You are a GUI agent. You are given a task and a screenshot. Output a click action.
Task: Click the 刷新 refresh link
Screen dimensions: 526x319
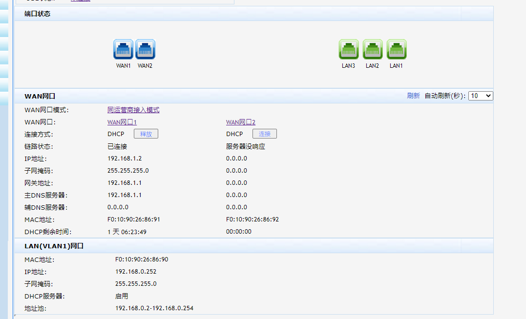(413, 96)
